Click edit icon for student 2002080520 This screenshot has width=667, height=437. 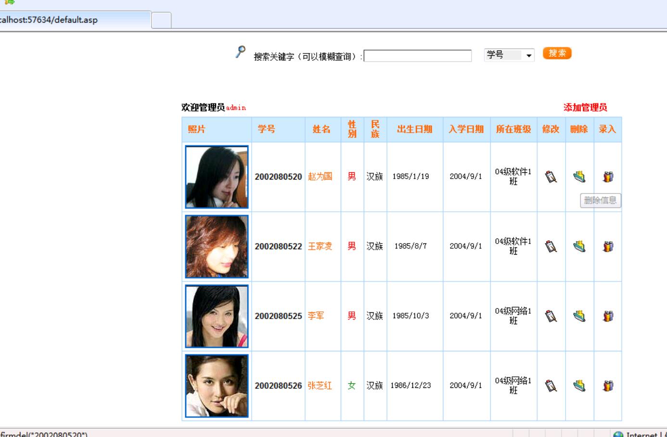click(551, 177)
